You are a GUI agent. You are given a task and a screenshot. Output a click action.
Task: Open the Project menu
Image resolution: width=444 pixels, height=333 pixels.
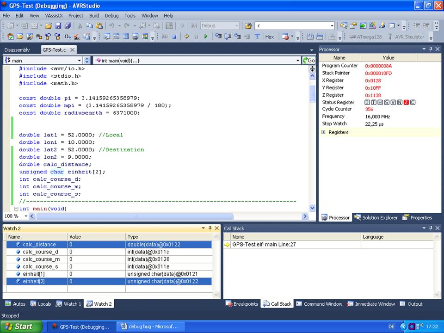(77, 15)
